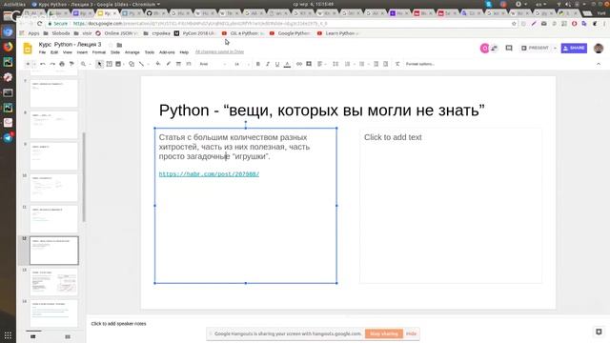
Task: Open the Insert menu
Action: click(82, 52)
